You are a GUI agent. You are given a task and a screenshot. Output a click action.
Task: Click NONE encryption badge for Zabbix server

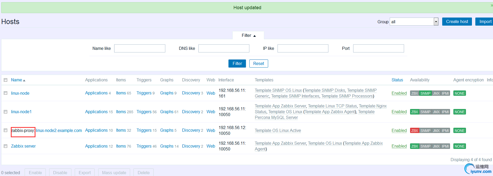[x=459, y=146]
